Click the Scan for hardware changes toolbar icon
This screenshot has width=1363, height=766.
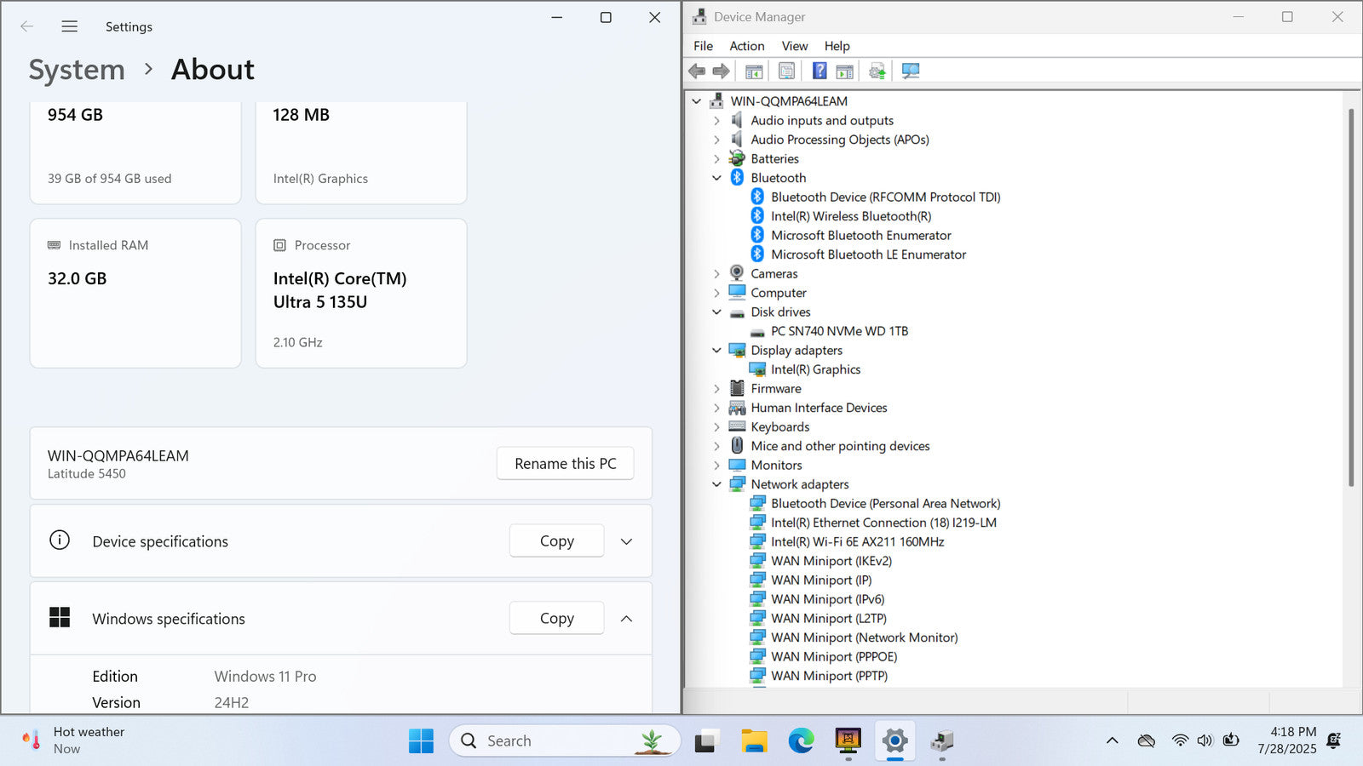pyautogui.click(x=911, y=71)
